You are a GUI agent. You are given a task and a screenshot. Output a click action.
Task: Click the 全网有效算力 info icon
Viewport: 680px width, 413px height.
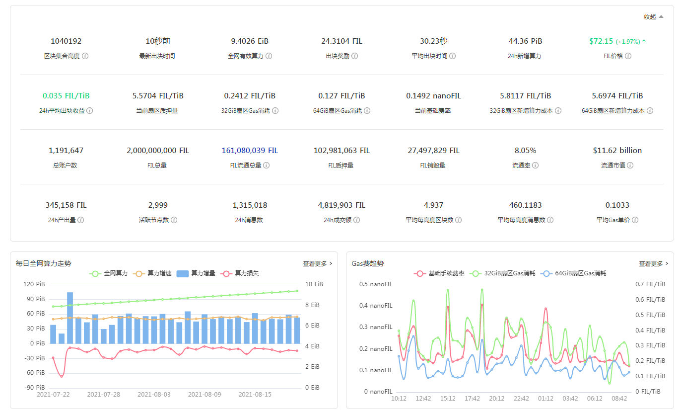coord(269,56)
